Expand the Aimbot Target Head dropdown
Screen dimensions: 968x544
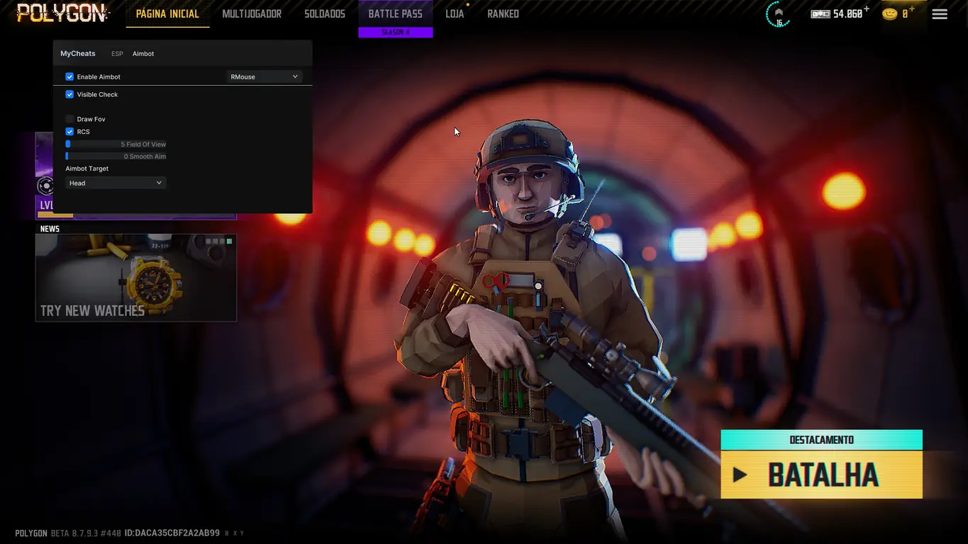116,183
